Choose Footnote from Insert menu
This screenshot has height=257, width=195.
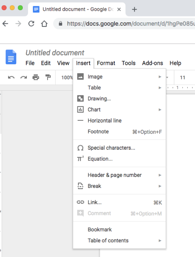click(x=119, y=131)
